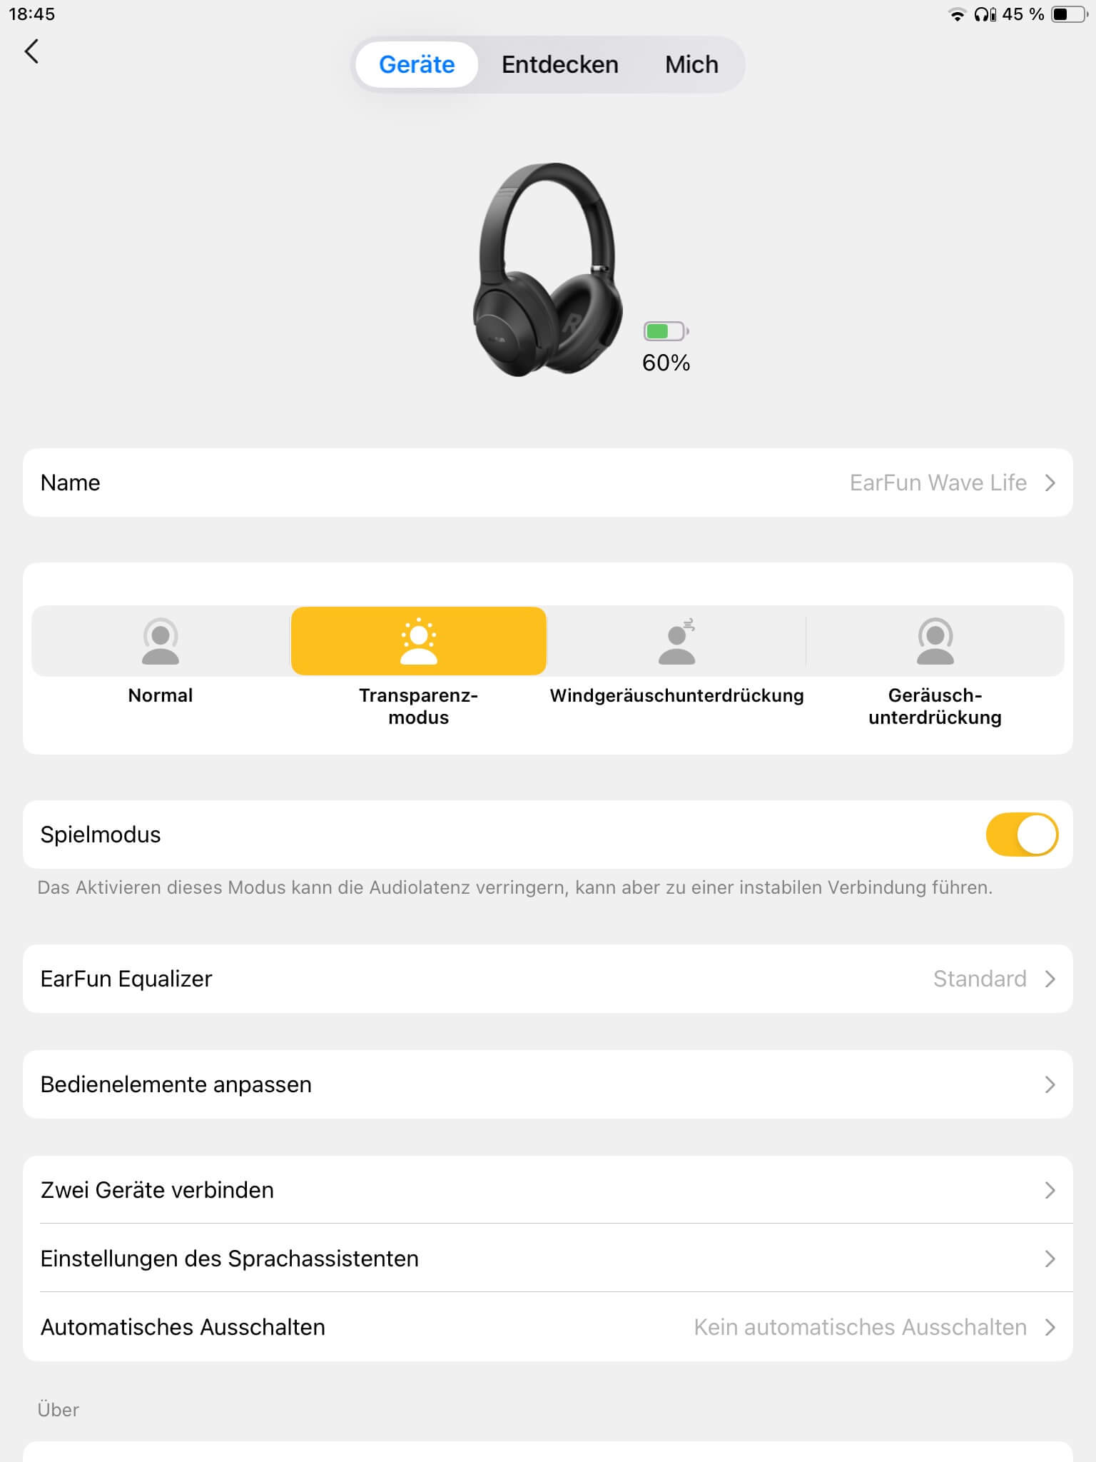Disable the Spielmodus toggle

tap(1021, 835)
